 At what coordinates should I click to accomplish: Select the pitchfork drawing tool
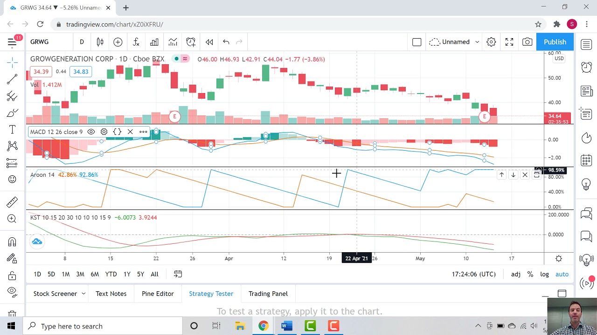[x=12, y=96]
